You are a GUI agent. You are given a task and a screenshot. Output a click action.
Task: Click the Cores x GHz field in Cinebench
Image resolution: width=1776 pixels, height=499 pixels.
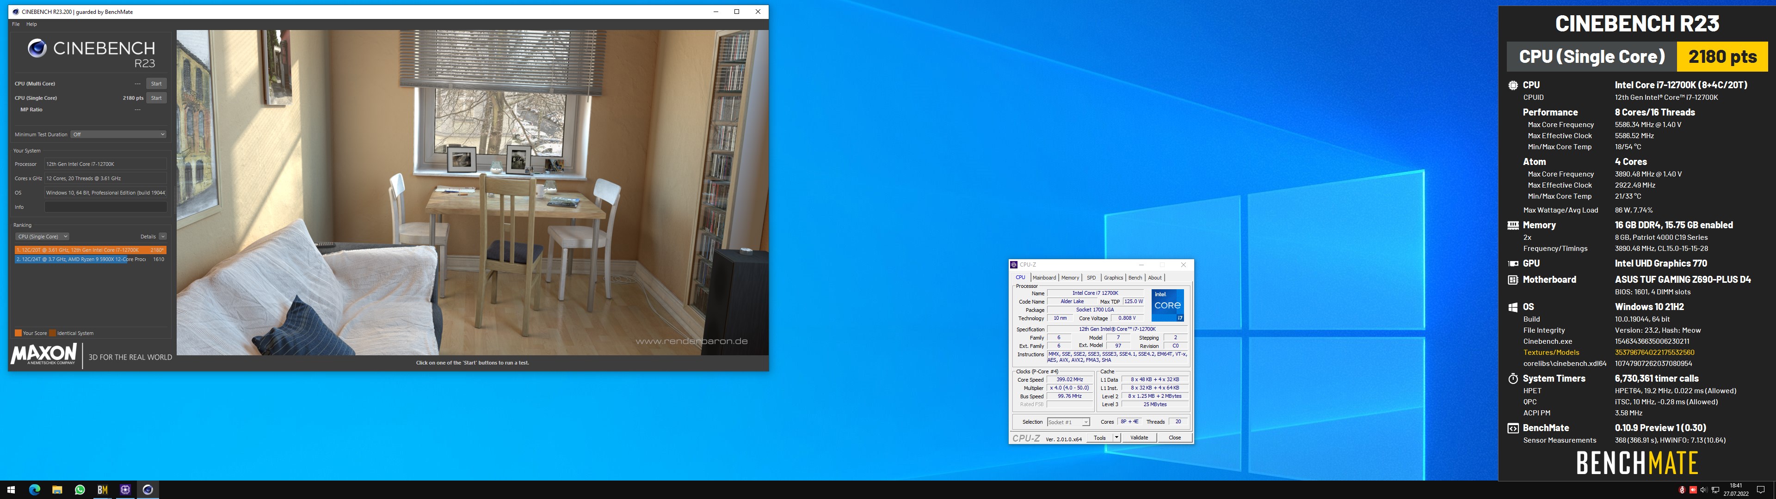click(105, 178)
